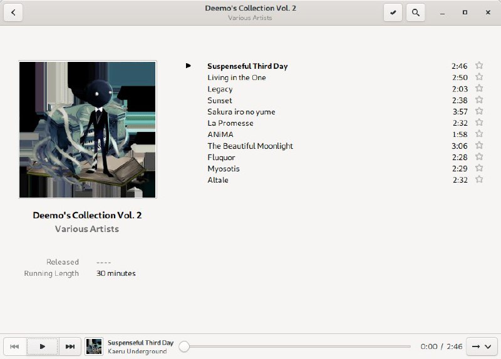This screenshot has width=501, height=359.
Task: Play the Altale track
Action: click(218, 180)
